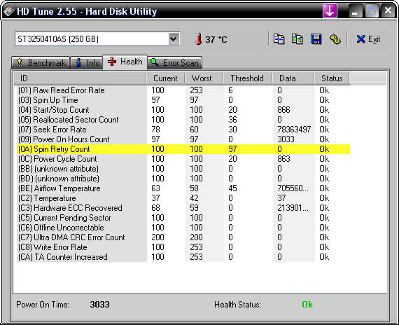Click the red thermometer temperature icon
The width and height of the screenshot is (399, 325).
[x=199, y=39]
